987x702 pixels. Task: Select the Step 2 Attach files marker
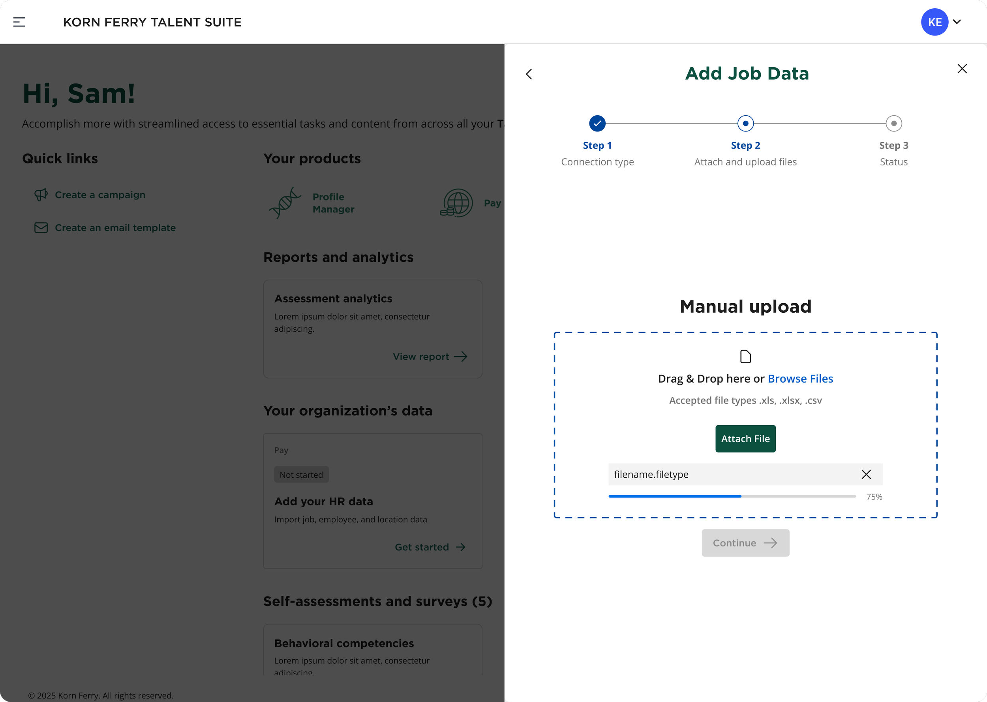tap(745, 123)
